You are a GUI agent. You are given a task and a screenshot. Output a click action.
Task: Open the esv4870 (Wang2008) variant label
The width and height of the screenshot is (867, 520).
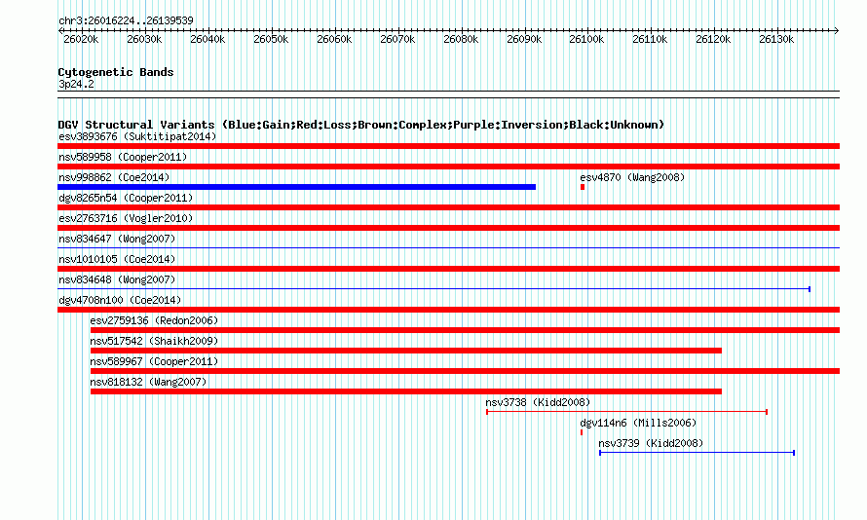click(x=632, y=177)
